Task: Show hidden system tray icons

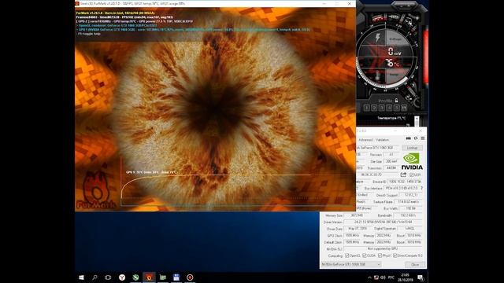Action: [x=369, y=277]
